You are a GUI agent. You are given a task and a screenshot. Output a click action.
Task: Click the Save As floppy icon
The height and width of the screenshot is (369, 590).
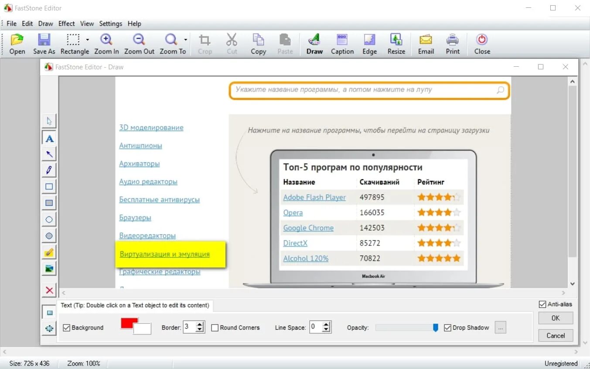tap(44, 44)
